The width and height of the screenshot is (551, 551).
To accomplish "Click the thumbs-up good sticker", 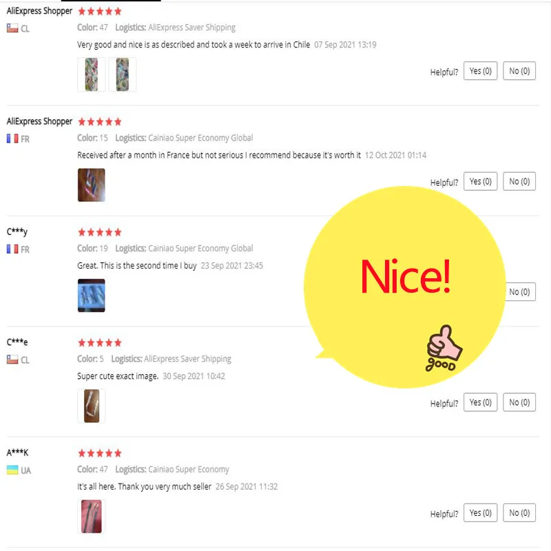I will (x=444, y=349).
